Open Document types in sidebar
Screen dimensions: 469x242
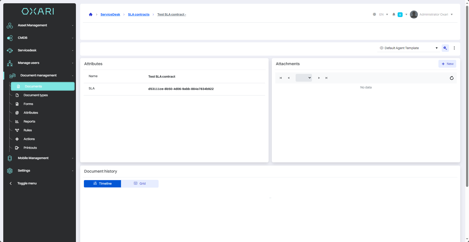tap(36, 95)
